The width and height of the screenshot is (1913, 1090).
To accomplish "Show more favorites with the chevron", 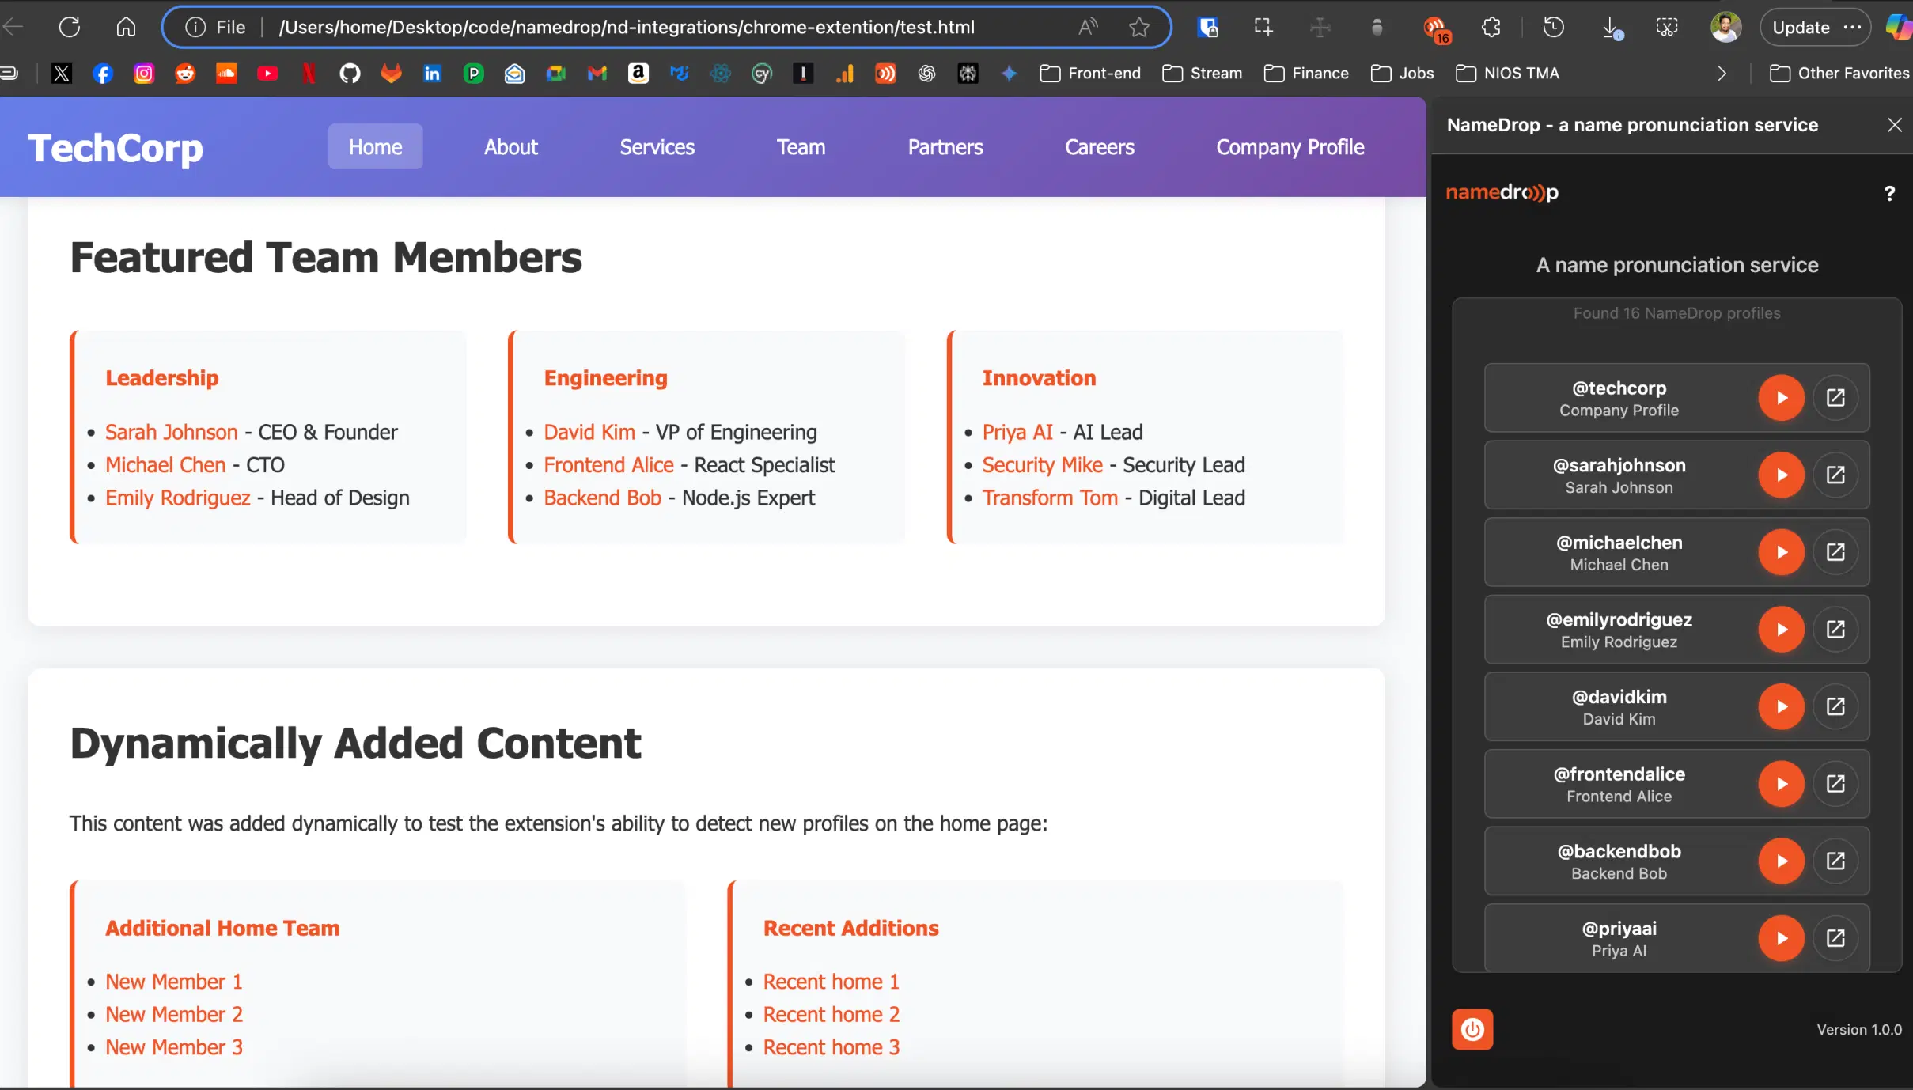I will tap(1722, 74).
